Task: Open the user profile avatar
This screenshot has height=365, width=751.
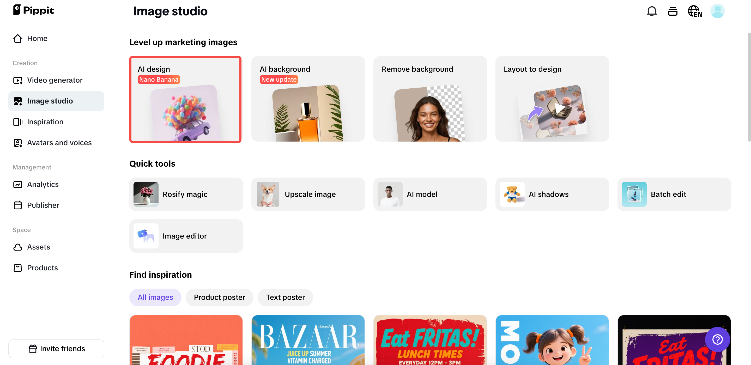Action: point(717,11)
